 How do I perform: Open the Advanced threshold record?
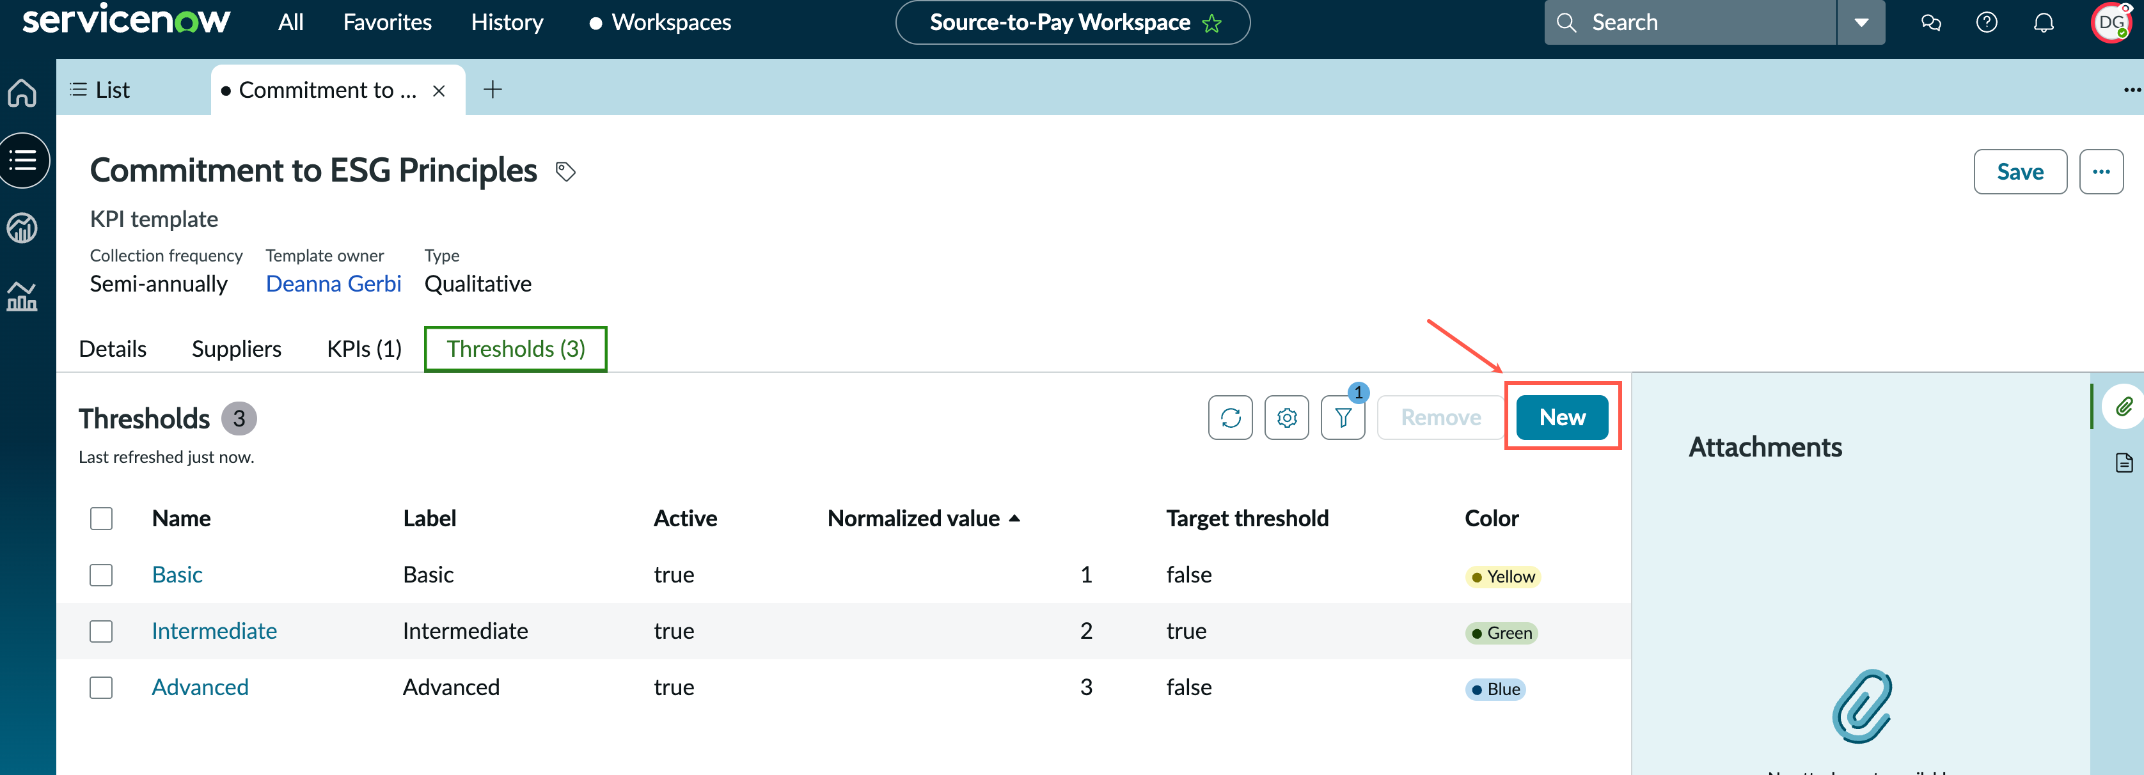pyautogui.click(x=200, y=687)
